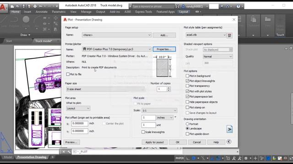Screen dimensions: 293x164
Task: Click the Type a keyword search field
Action: coord(153,6)
